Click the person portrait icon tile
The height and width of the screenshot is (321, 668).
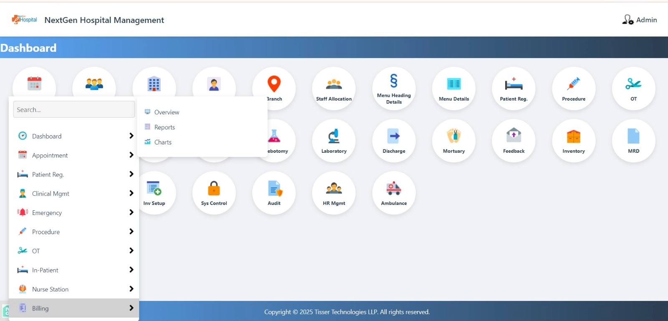(x=214, y=83)
